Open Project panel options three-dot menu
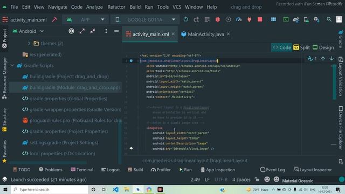 [106, 31]
